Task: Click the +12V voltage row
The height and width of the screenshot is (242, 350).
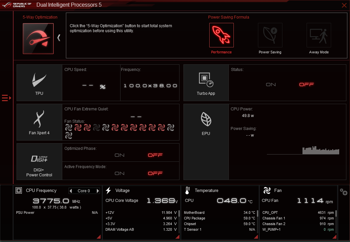Action: coord(141,212)
